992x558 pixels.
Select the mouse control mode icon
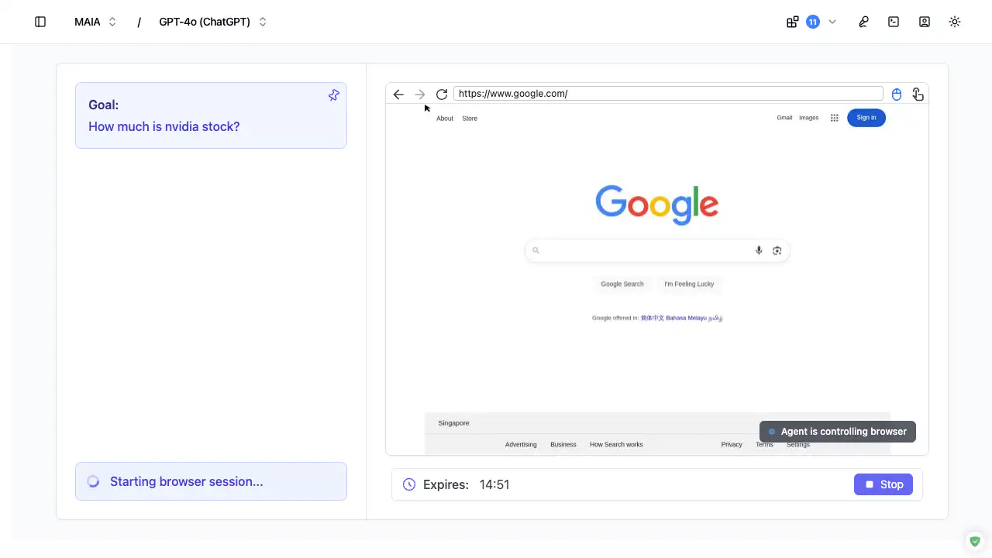click(897, 94)
